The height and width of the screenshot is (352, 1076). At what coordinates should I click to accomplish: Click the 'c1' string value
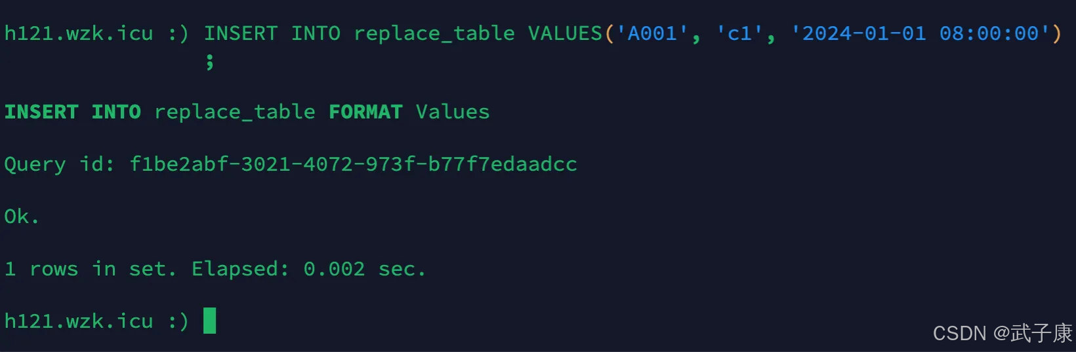[739, 33]
